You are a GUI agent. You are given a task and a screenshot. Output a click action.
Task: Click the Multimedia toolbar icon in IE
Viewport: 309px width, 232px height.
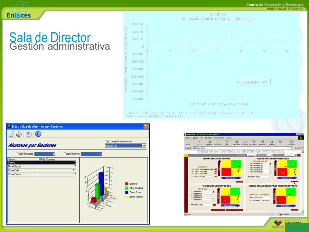253,143
